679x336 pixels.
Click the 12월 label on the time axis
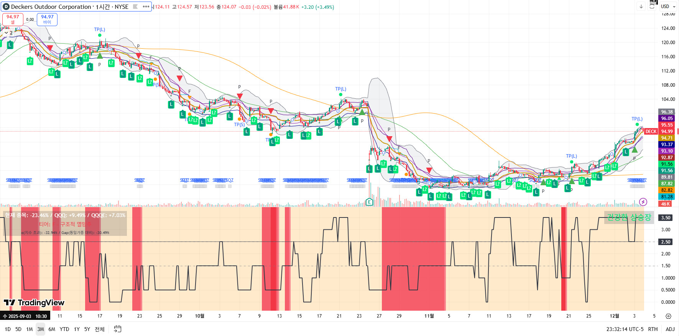click(x=614, y=316)
